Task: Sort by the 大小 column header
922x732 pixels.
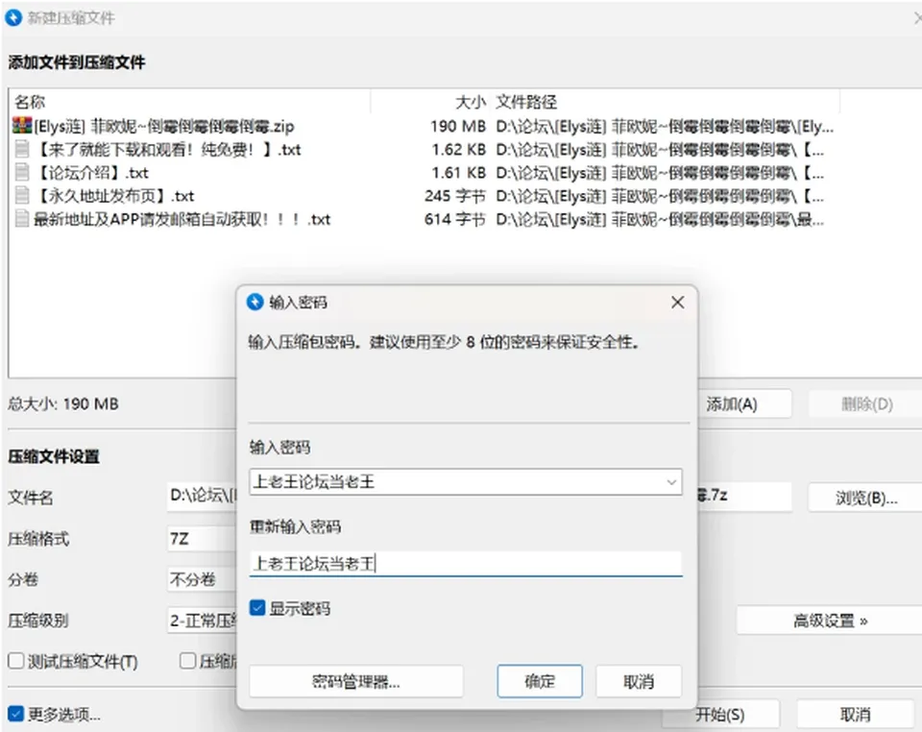Action: point(431,102)
